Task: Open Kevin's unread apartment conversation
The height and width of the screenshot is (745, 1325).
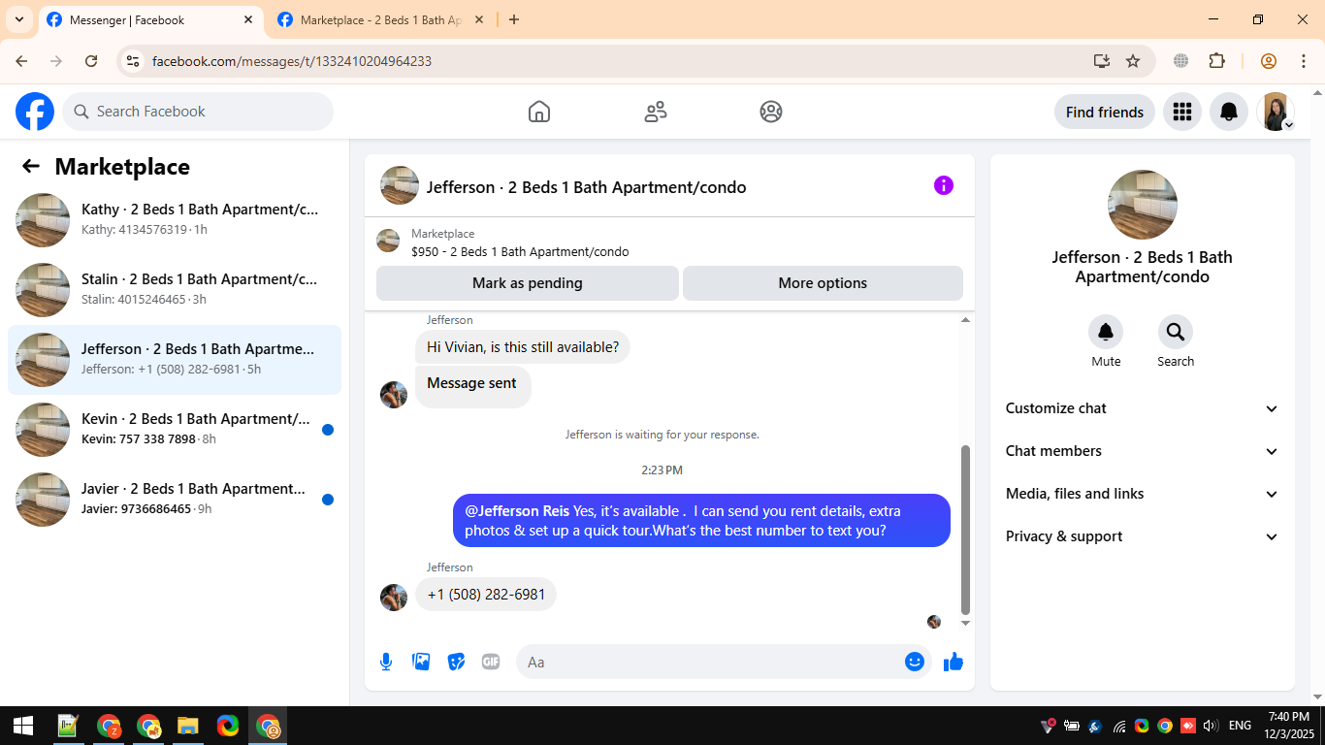Action: coord(175,430)
